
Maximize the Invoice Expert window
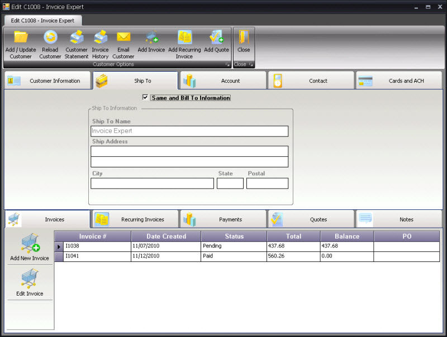[428, 7]
